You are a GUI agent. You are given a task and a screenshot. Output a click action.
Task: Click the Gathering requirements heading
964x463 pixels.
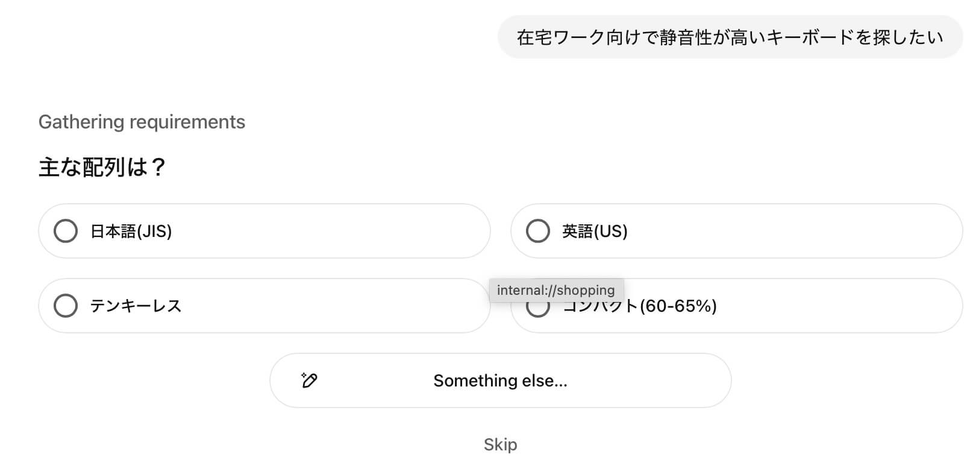click(x=142, y=122)
